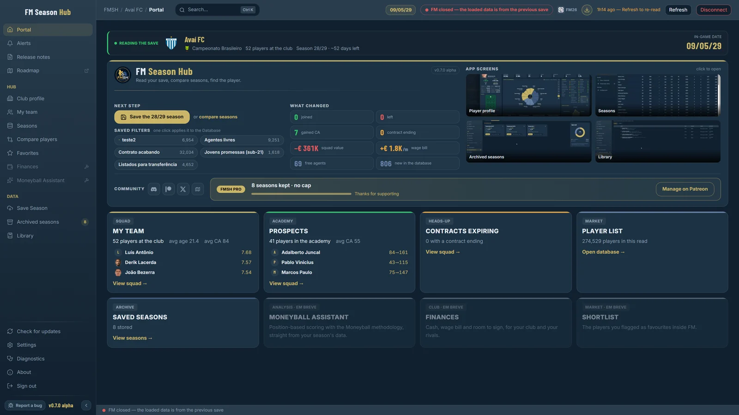The width and height of the screenshot is (739, 415).
Task: Open Release notes in the sidebar
Action: (x=48, y=57)
